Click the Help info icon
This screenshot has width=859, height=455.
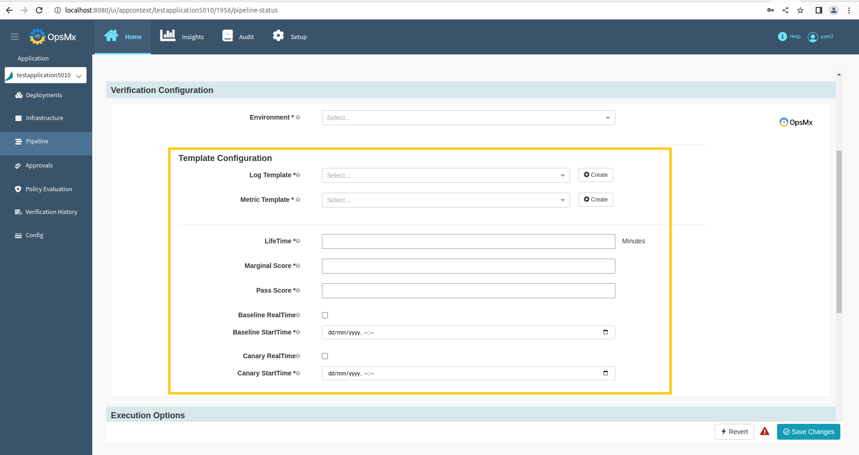(782, 37)
